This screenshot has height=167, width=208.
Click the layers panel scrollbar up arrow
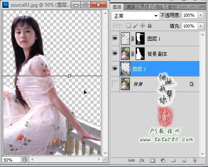click(203, 35)
